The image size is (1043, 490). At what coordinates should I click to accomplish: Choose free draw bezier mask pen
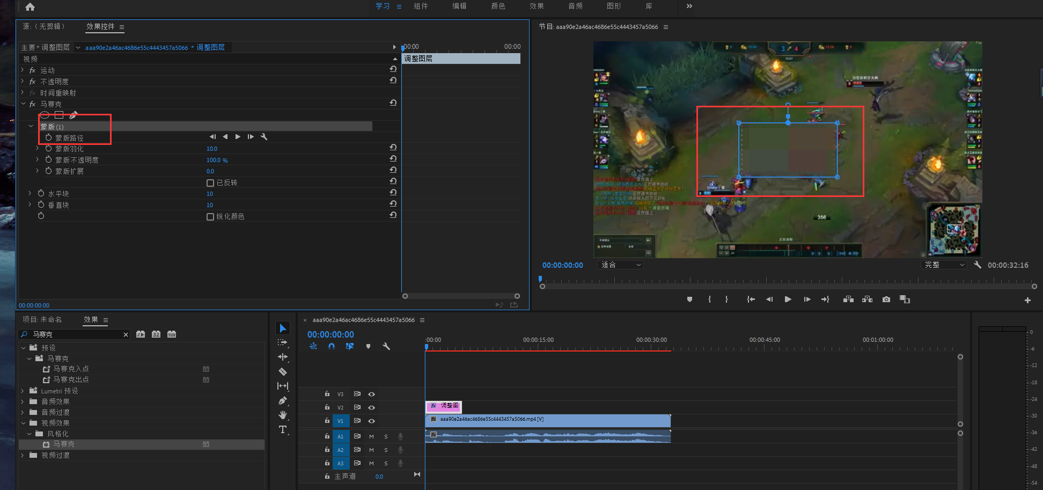coord(73,115)
